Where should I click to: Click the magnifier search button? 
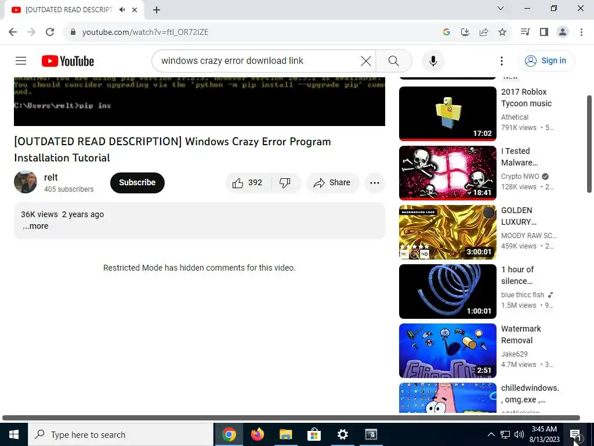(x=394, y=60)
